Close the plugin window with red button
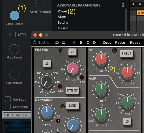 click(35, 35)
